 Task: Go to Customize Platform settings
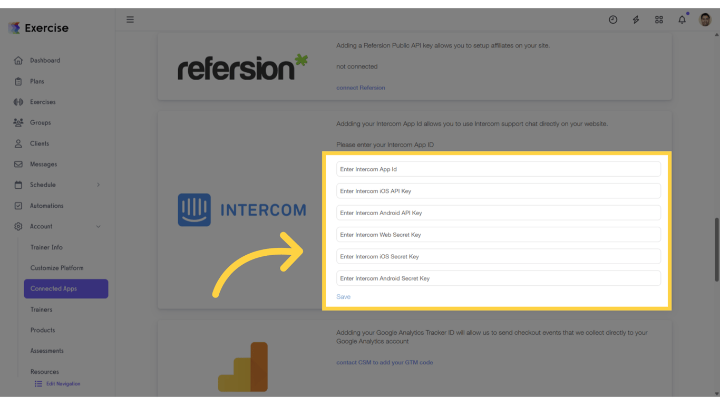tap(57, 267)
